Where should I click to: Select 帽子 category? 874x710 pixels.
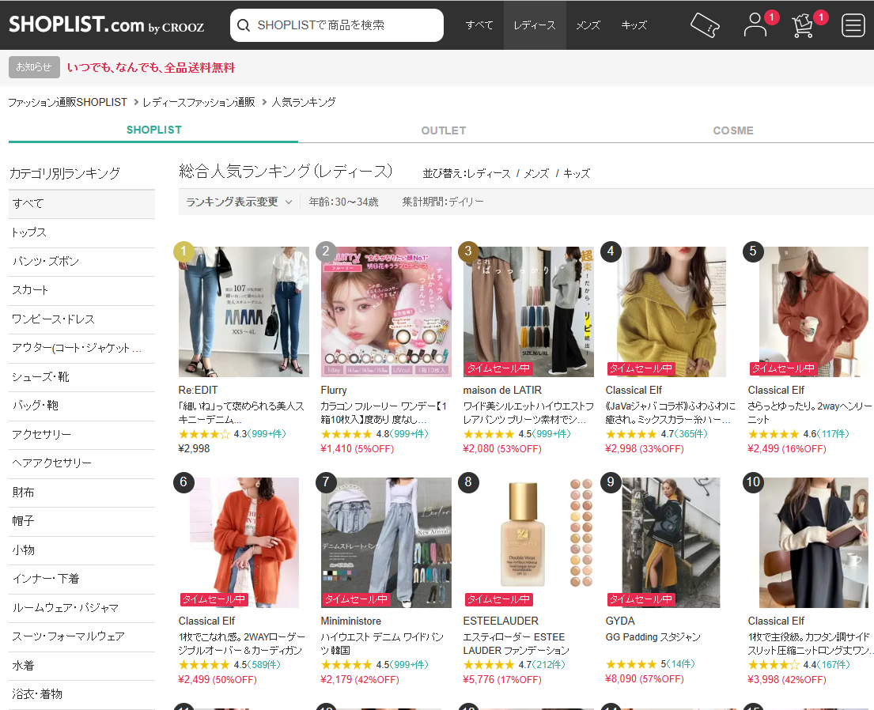(x=82, y=521)
